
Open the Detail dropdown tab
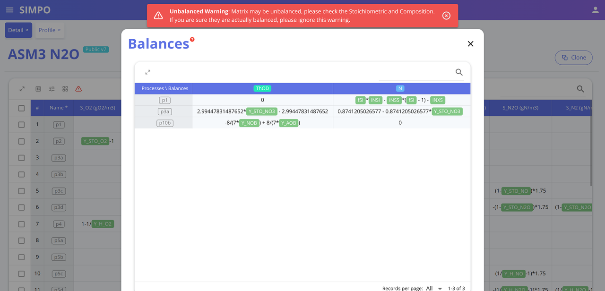(18, 30)
